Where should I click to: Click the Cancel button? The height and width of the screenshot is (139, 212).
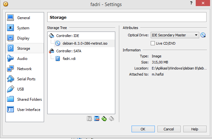pyautogui.click(x=169, y=129)
